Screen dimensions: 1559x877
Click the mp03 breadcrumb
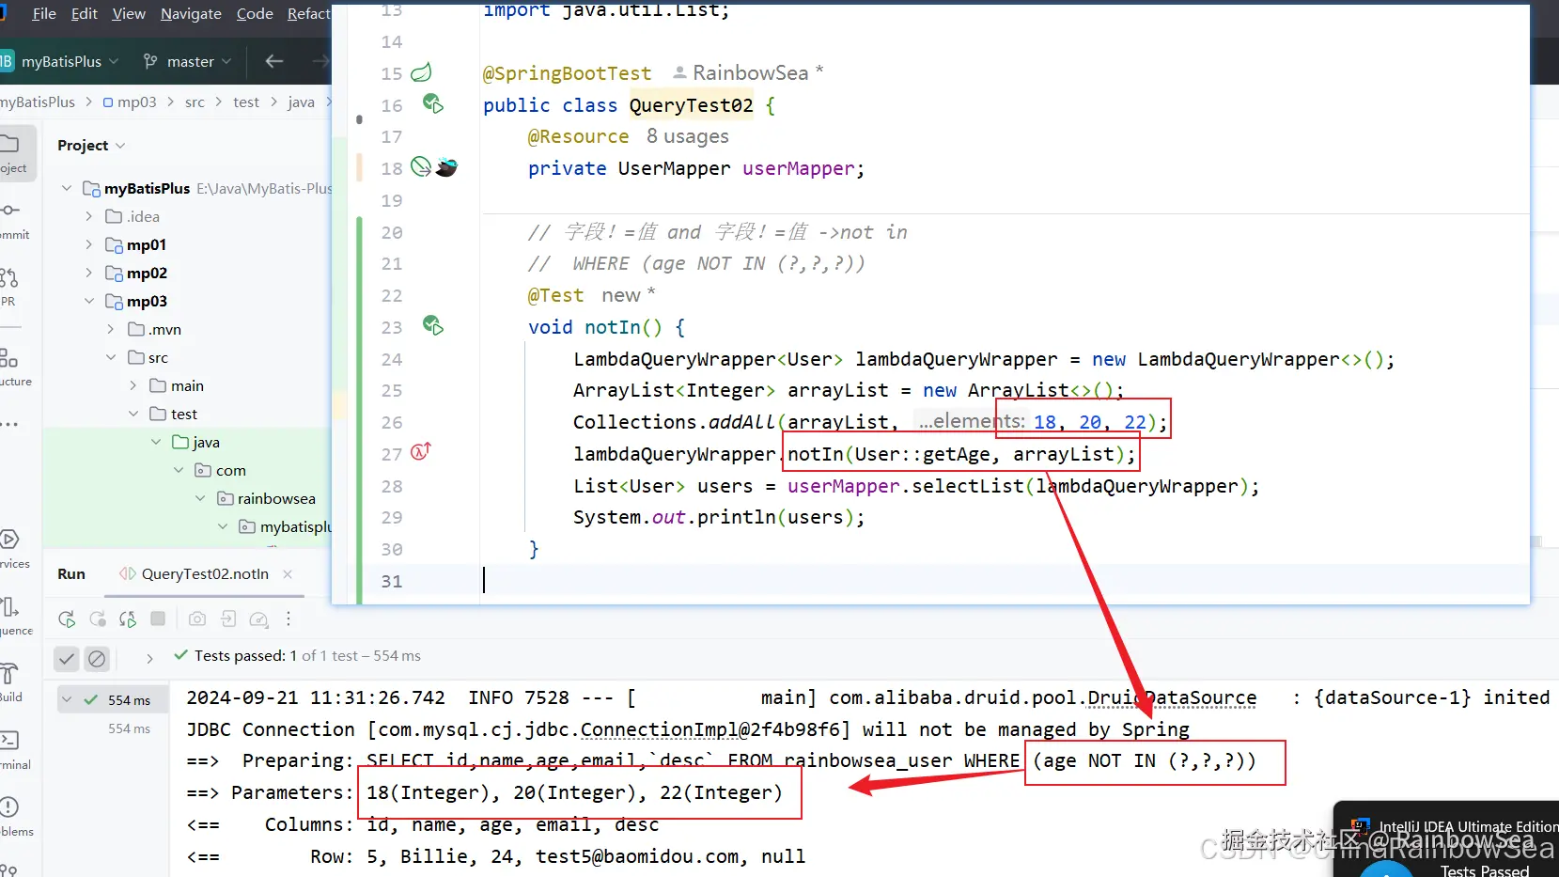(x=130, y=102)
